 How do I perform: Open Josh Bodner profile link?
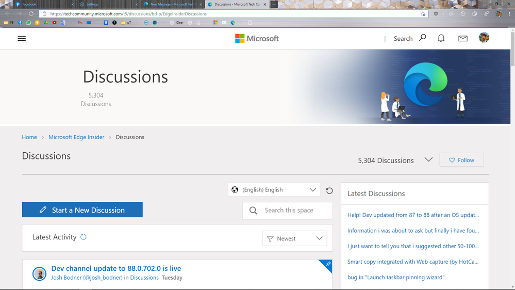87,278
